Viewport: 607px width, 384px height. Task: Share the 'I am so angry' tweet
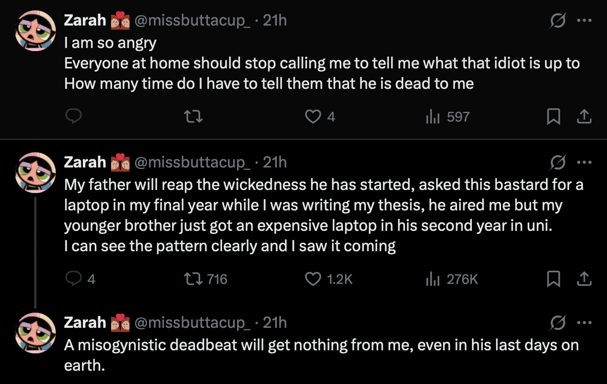(x=584, y=117)
